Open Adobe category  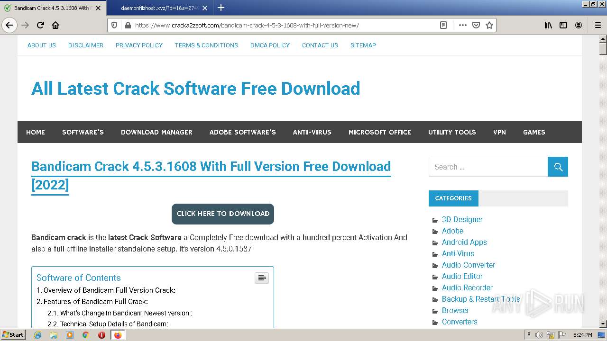(x=452, y=231)
